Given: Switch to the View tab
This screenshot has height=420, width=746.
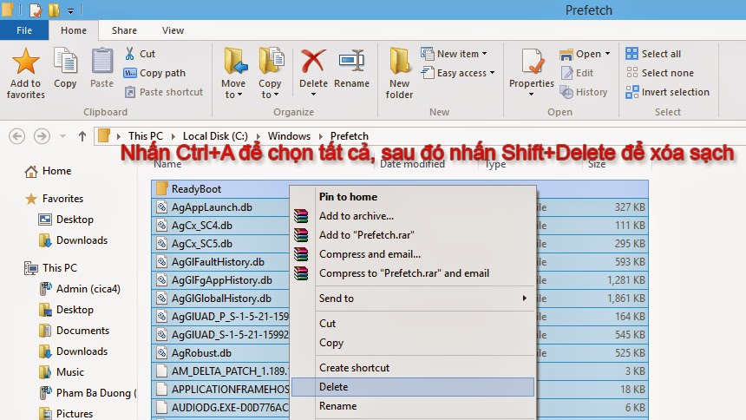Looking at the screenshot, I should [x=173, y=30].
